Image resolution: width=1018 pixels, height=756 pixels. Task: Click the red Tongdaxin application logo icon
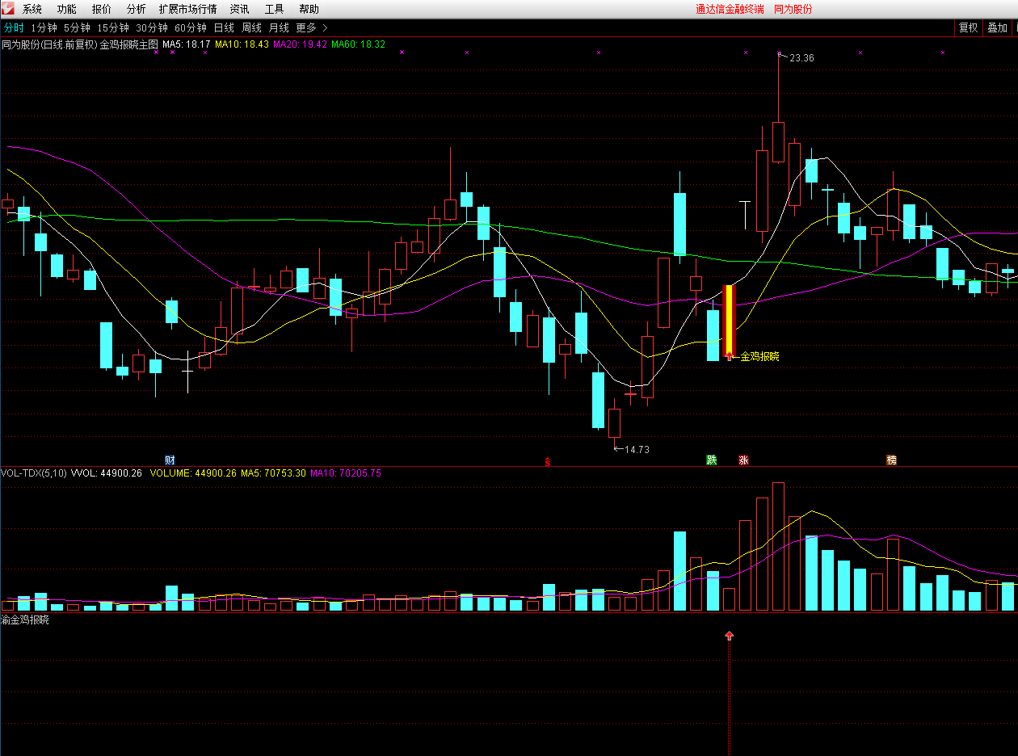8,9
